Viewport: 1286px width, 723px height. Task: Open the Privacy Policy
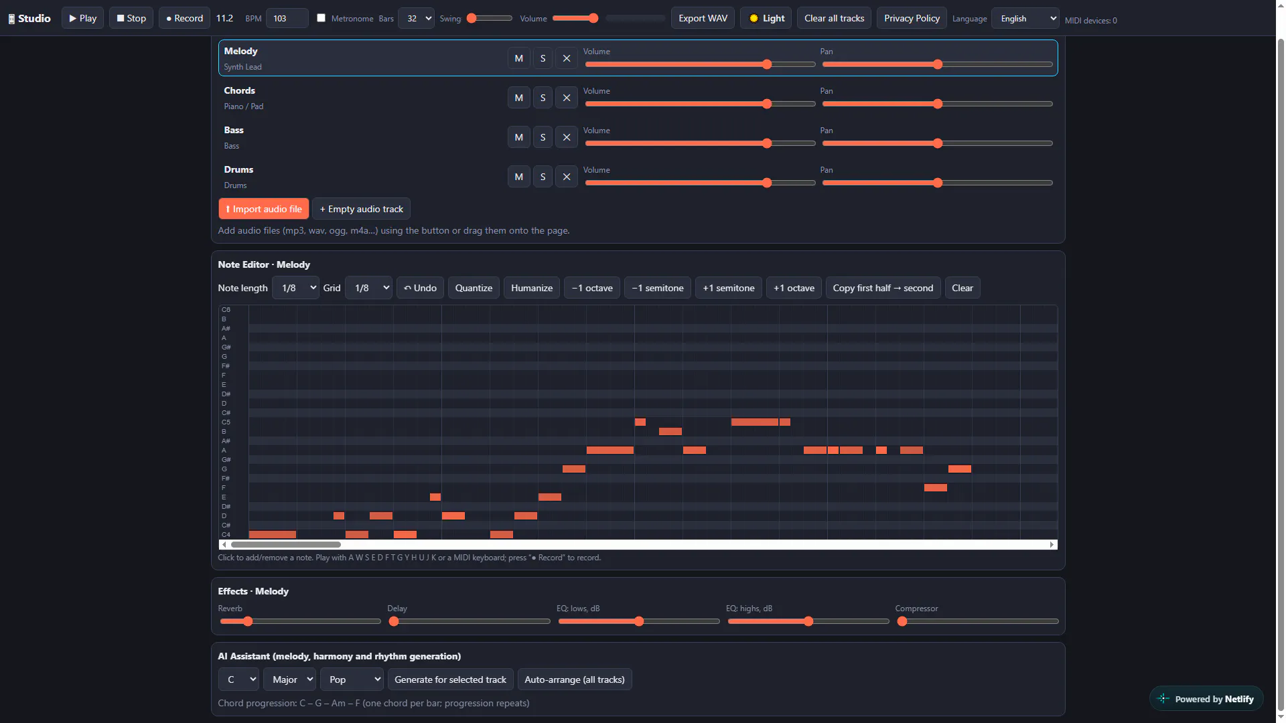coord(912,18)
